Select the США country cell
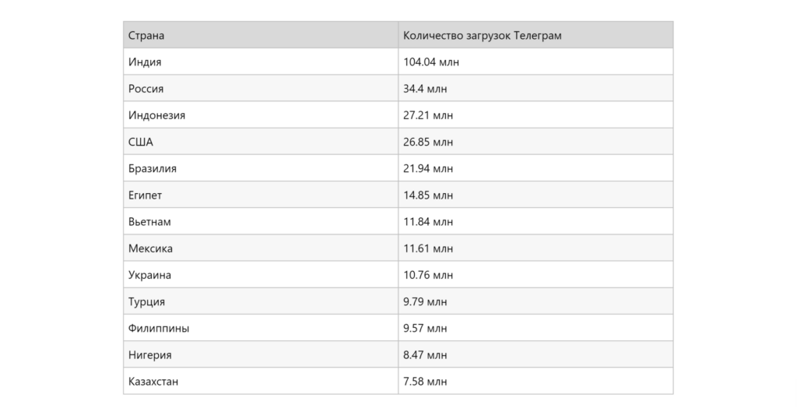Screen dimensions: 797x412 point(261,142)
